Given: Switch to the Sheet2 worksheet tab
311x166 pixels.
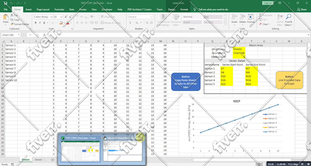Looking at the screenshot, I should pos(38,160).
